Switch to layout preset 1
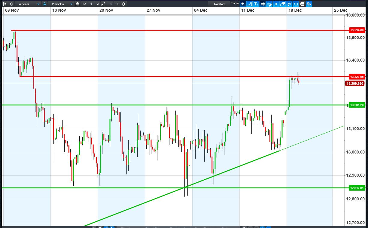Image resolution: width=368 pixels, height=228 pixels. click(x=91, y=4)
